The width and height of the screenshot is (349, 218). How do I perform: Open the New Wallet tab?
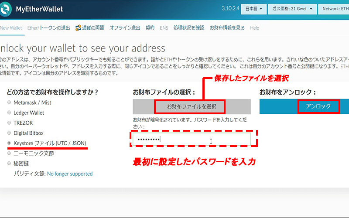pyautogui.click(x=11, y=28)
